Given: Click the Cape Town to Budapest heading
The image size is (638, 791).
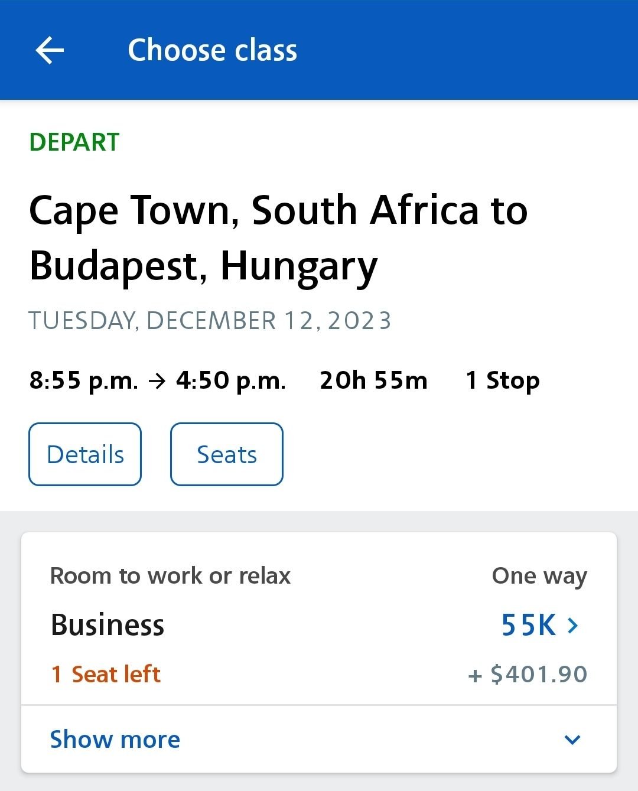Looking at the screenshot, I should coord(278,237).
